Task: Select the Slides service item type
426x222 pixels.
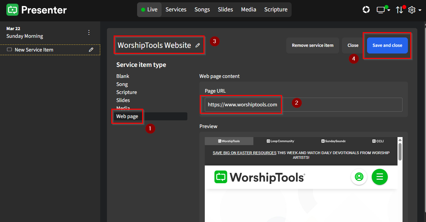Action: click(123, 100)
